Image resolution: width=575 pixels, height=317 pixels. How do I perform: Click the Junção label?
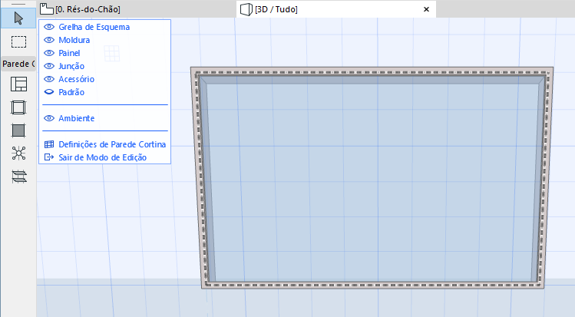coord(71,66)
